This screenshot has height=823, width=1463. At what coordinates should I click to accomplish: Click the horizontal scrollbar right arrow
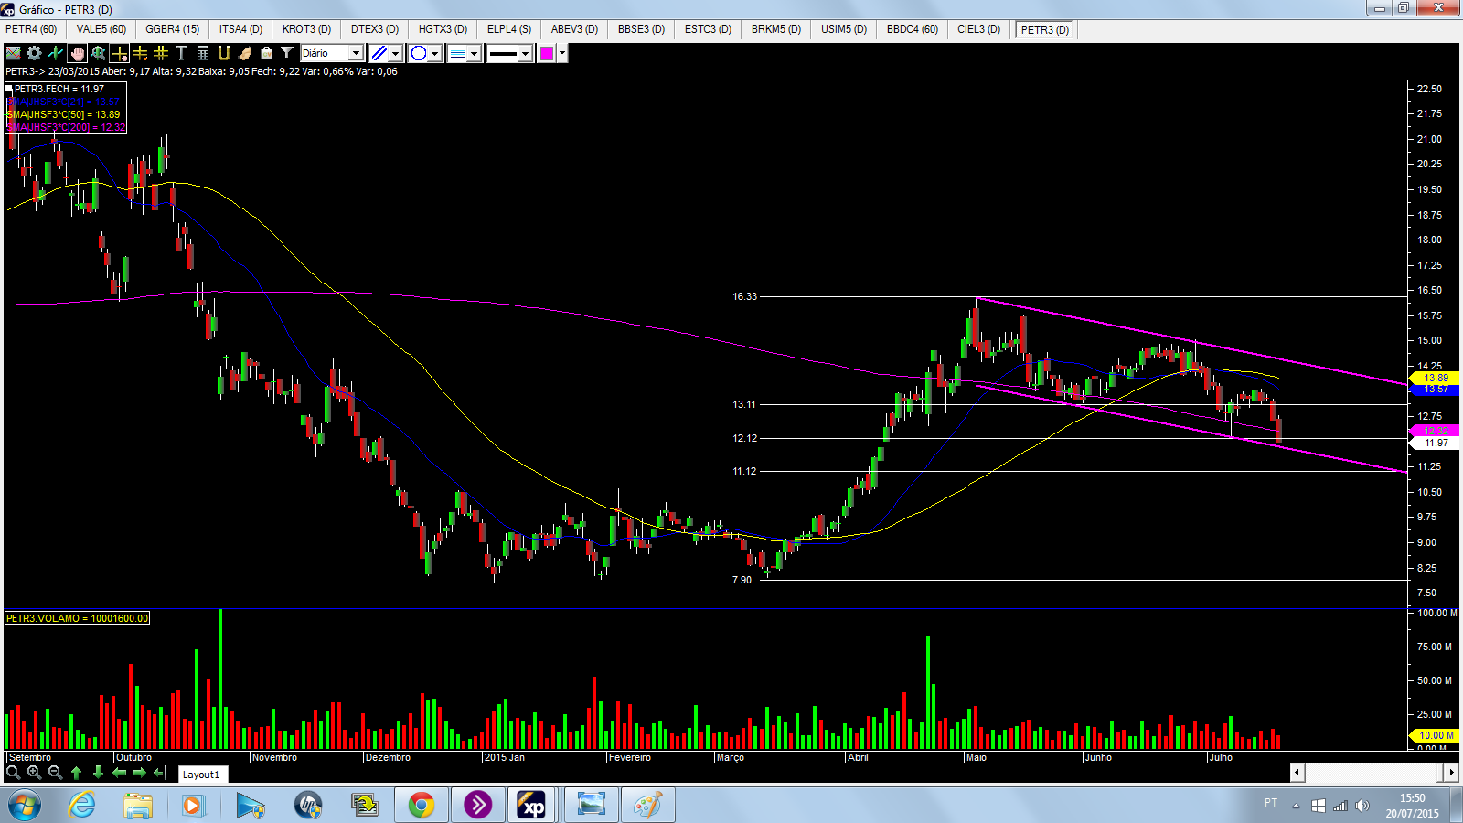1451,773
